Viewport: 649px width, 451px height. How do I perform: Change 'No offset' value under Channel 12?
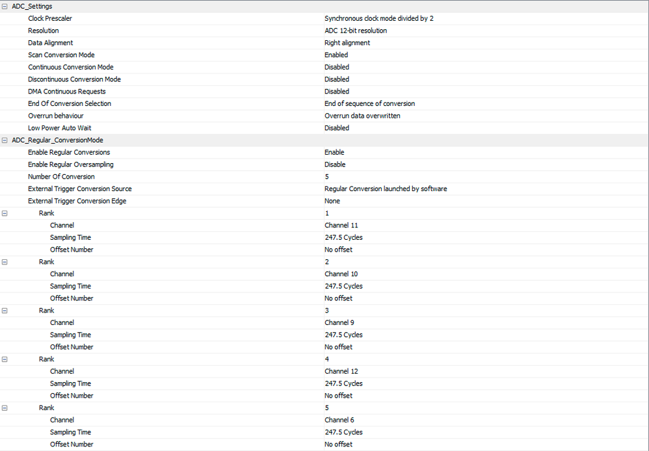coord(338,396)
